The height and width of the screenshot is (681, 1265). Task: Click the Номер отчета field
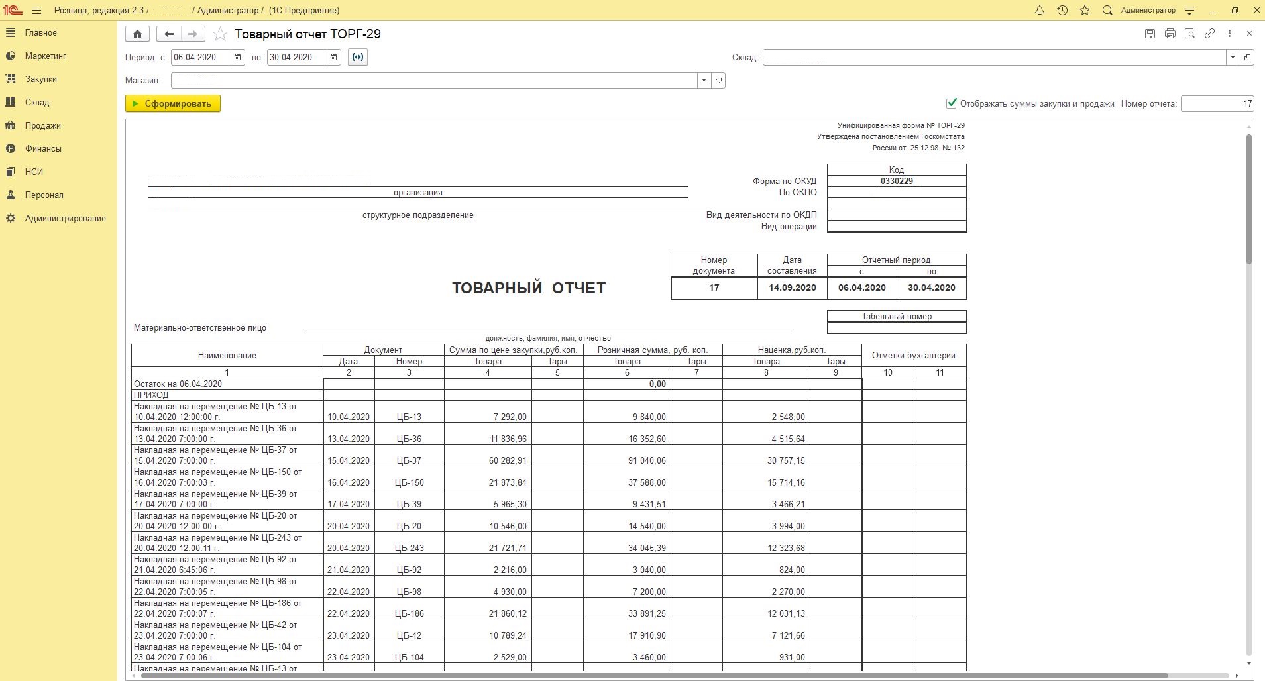click(x=1217, y=104)
